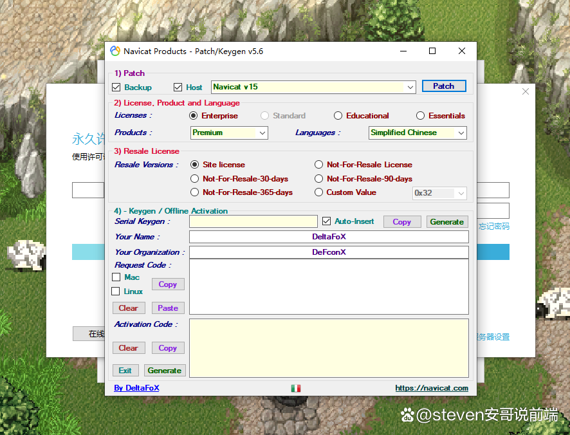Click Paste under the Request Code label
This screenshot has height=435, width=570.
click(168, 308)
